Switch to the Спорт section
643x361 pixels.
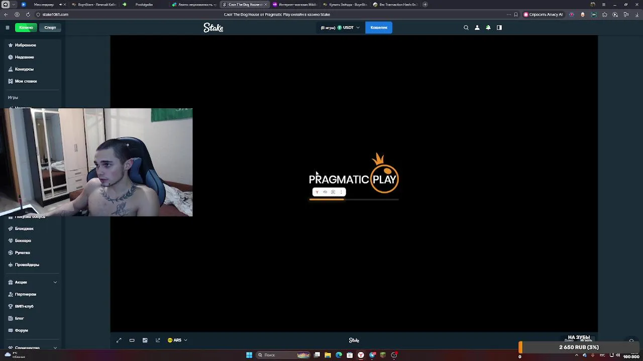point(50,28)
